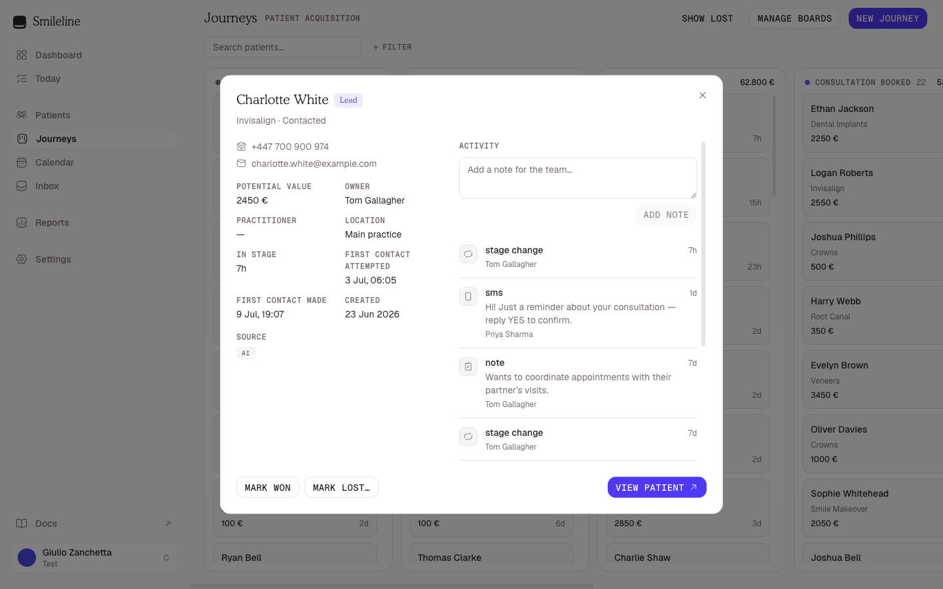Image resolution: width=943 pixels, height=589 pixels.
Task: Focus the Add a note text area
Action: coord(578,178)
